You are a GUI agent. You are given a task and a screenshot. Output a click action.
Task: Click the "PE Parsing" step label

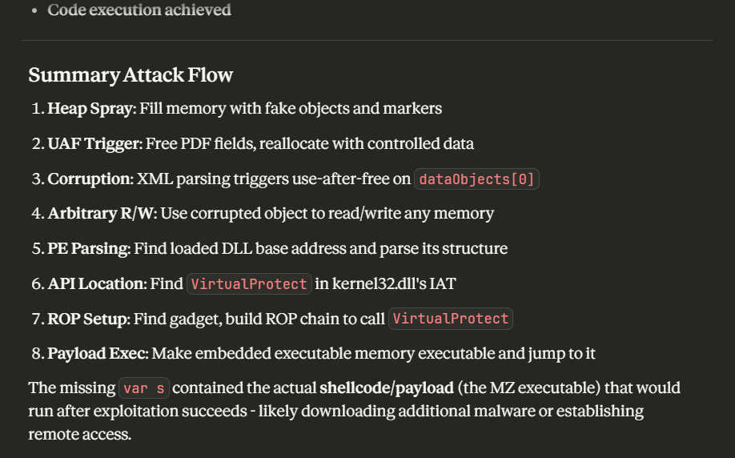pos(88,248)
